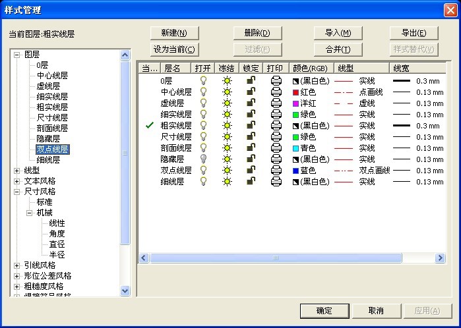This screenshot has height=328, width=461.
Task: Toggle visibility bulb of 细线层
Action: pyautogui.click(x=203, y=182)
